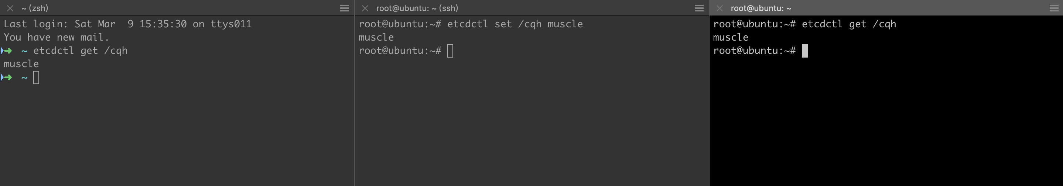1063x186 pixels.
Task: Open the zsh pane hamburger menu
Action: 345,8
